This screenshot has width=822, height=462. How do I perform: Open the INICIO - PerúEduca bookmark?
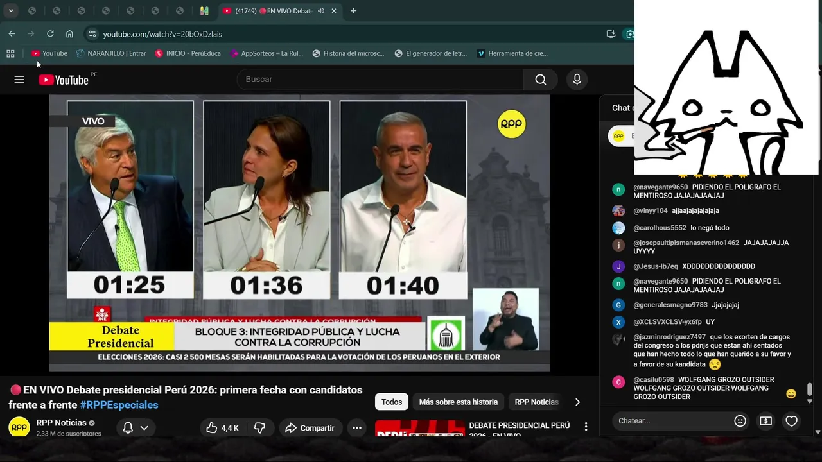[188, 53]
